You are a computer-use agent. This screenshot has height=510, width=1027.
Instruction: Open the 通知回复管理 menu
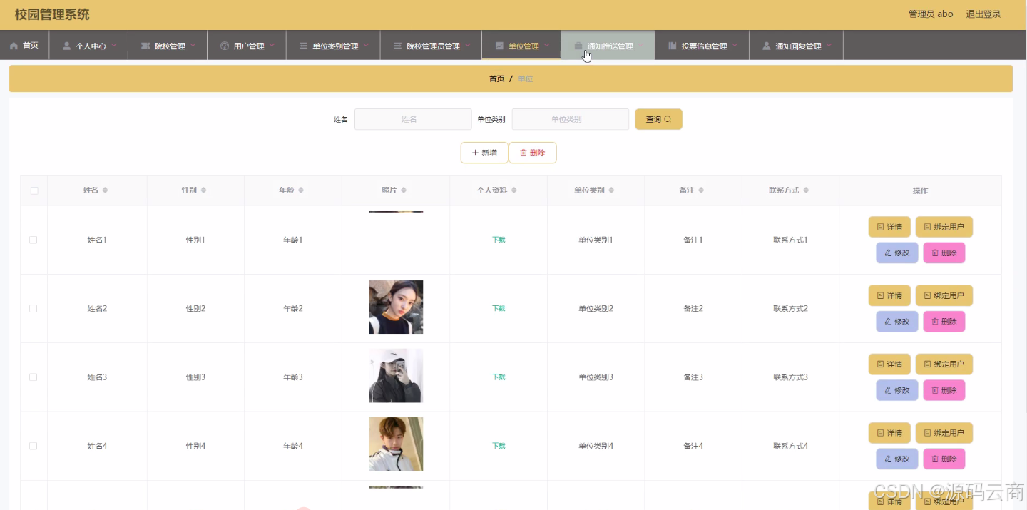(797, 45)
